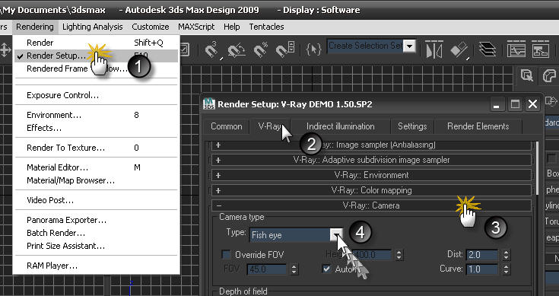Switch to the Settings tab
559x296 pixels.
pyautogui.click(x=412, y=126)
